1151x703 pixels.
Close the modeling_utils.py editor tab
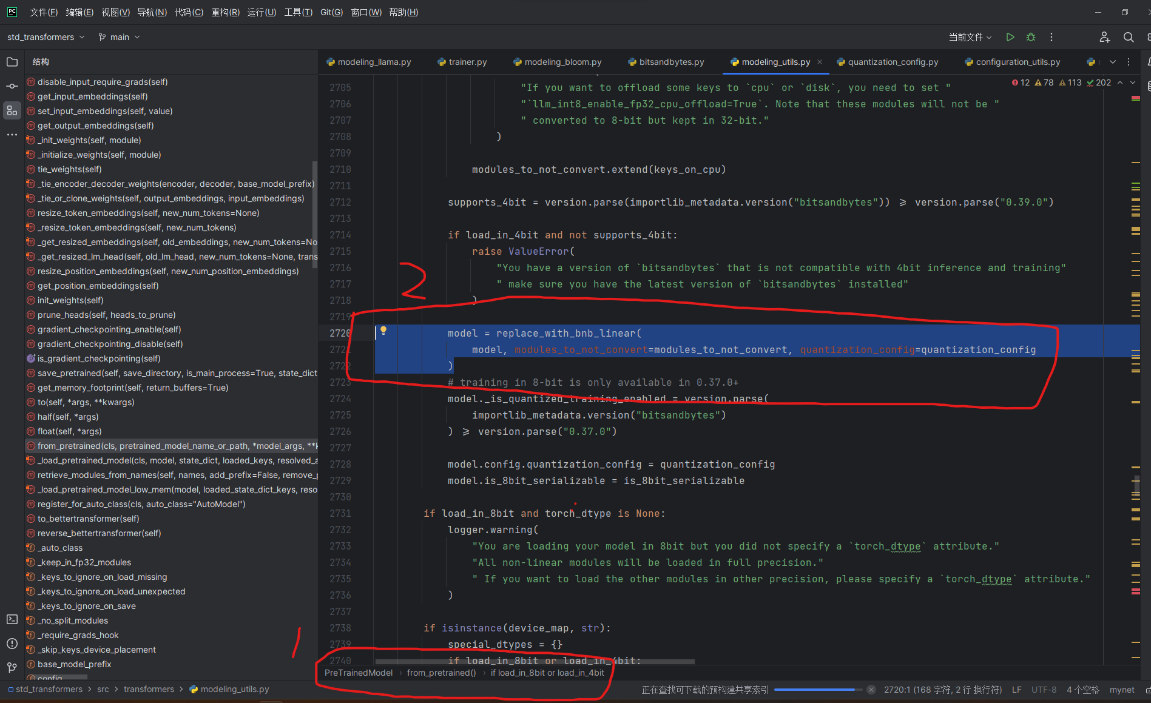coord(820,62)
